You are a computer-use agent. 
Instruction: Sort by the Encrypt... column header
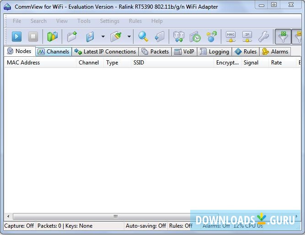click(227, 63)
